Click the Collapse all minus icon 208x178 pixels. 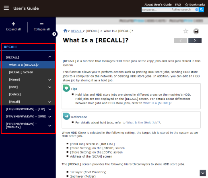[42, 24]
